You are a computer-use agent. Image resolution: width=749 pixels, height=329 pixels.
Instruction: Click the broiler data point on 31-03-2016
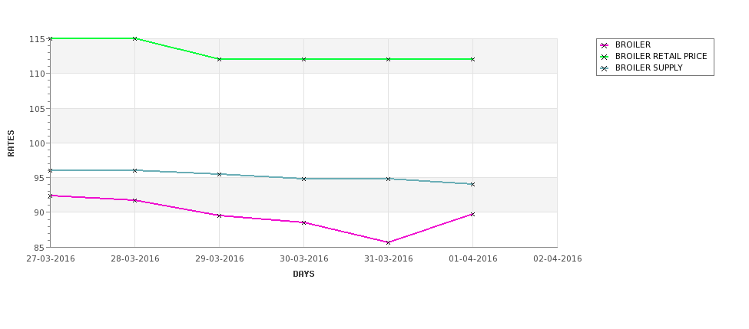tap(389, 242)
